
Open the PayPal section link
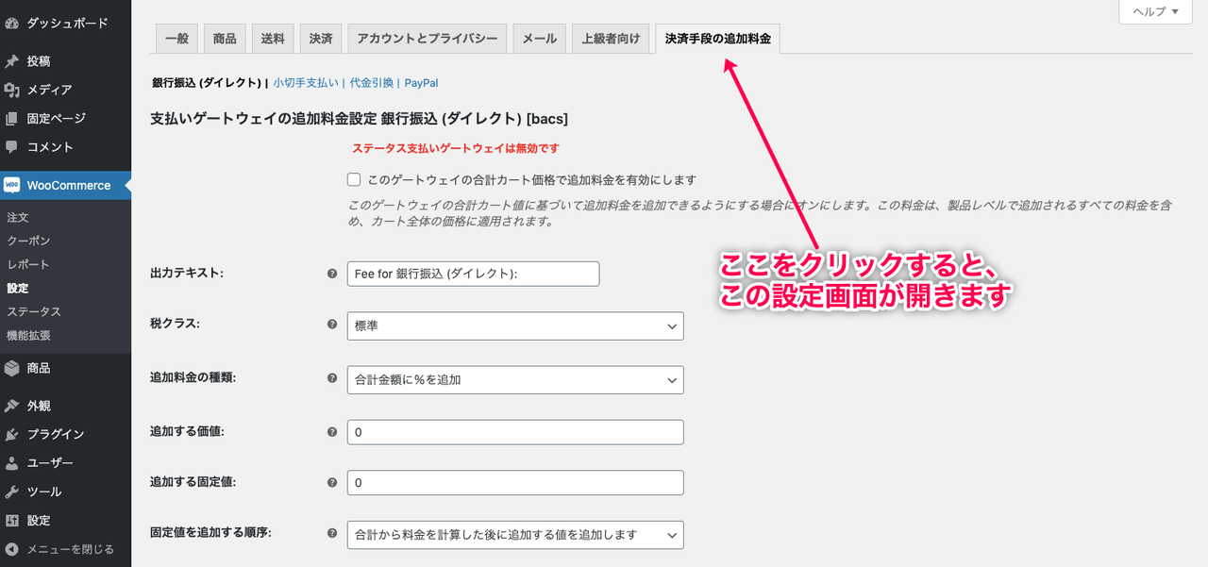click(422, 83)
